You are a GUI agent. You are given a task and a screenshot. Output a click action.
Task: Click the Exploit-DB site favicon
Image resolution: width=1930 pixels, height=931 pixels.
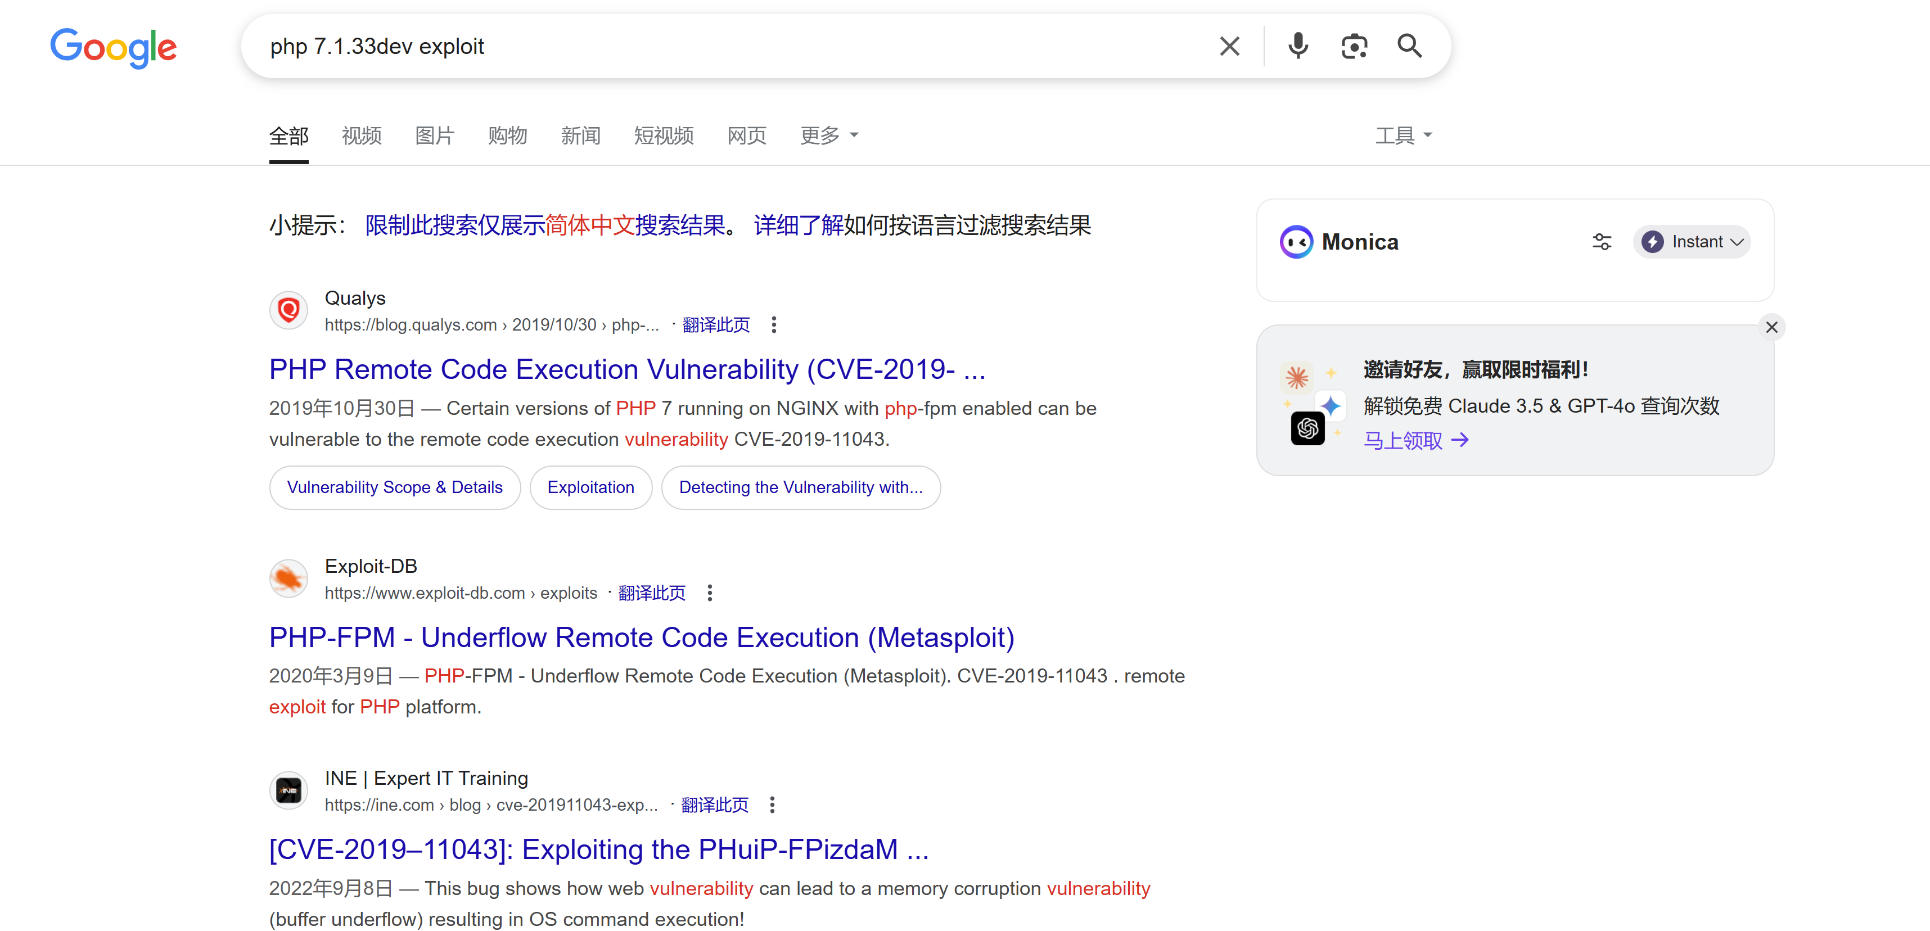[288, 577]
